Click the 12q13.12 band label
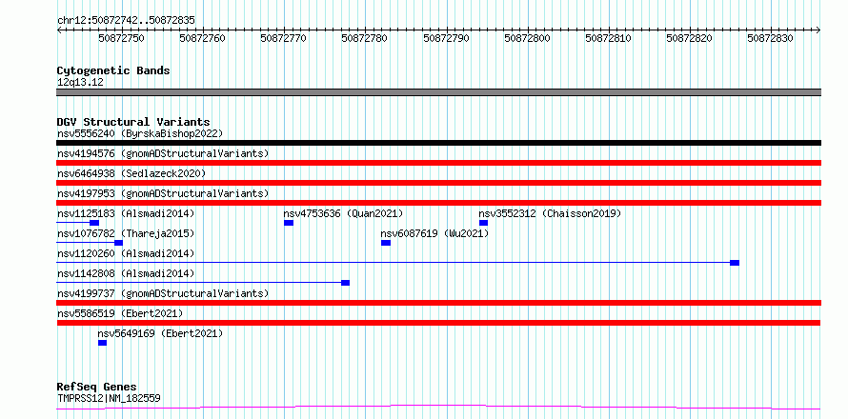This screenshot has height=419, width=848. coord(80,83)
